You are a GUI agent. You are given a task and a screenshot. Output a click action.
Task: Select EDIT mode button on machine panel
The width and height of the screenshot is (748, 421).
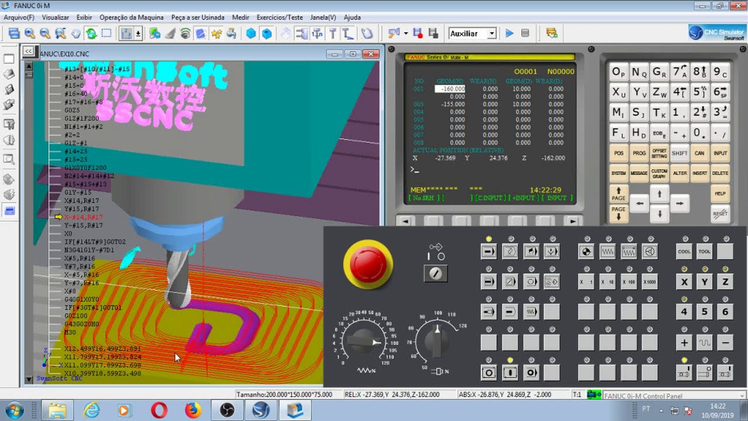pos(510,252)
